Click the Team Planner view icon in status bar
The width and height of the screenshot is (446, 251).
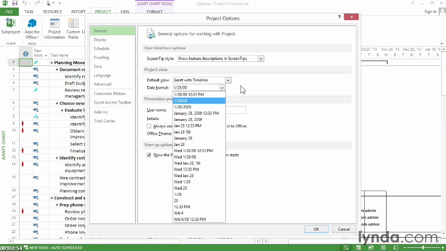tap(371, 248)
